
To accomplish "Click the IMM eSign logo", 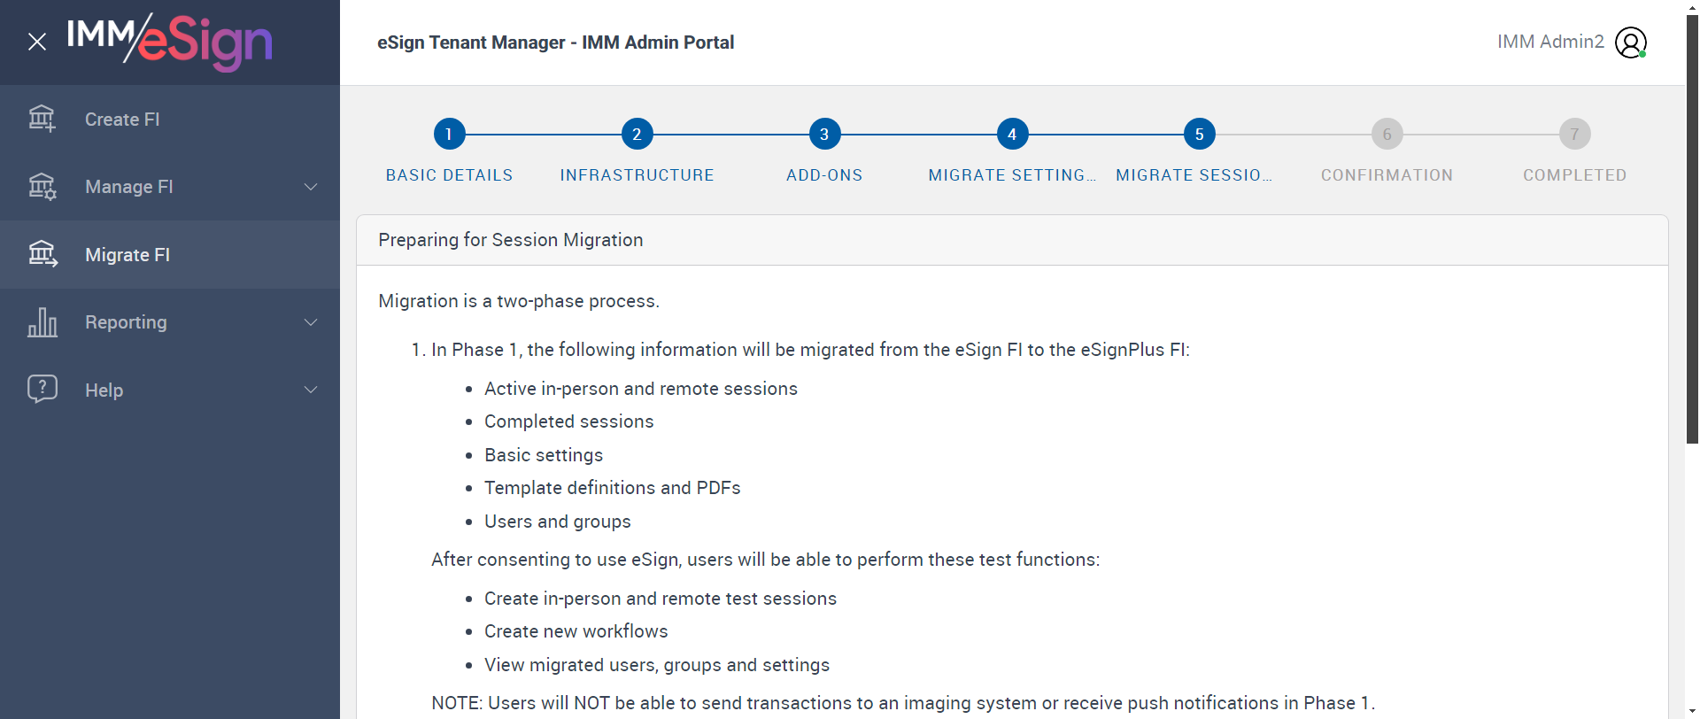I will click(169, 42).
